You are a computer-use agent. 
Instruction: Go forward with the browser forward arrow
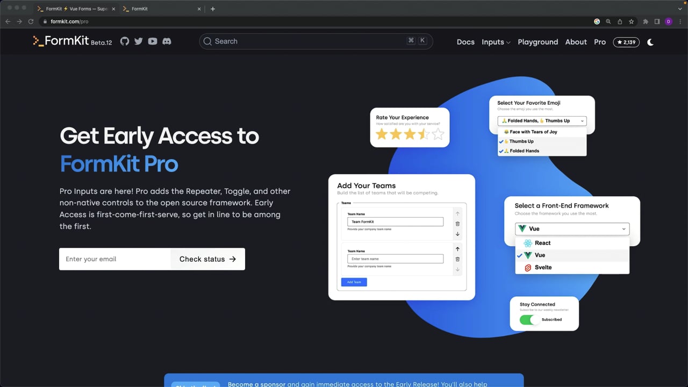[x=19, y=21]
